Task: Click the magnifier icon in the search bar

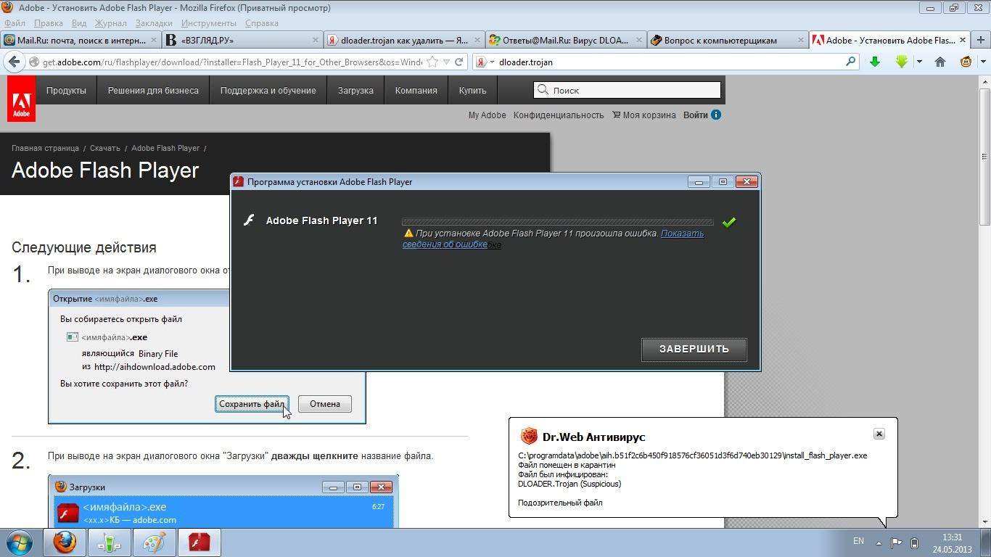Action: click(x=851, y=62)
